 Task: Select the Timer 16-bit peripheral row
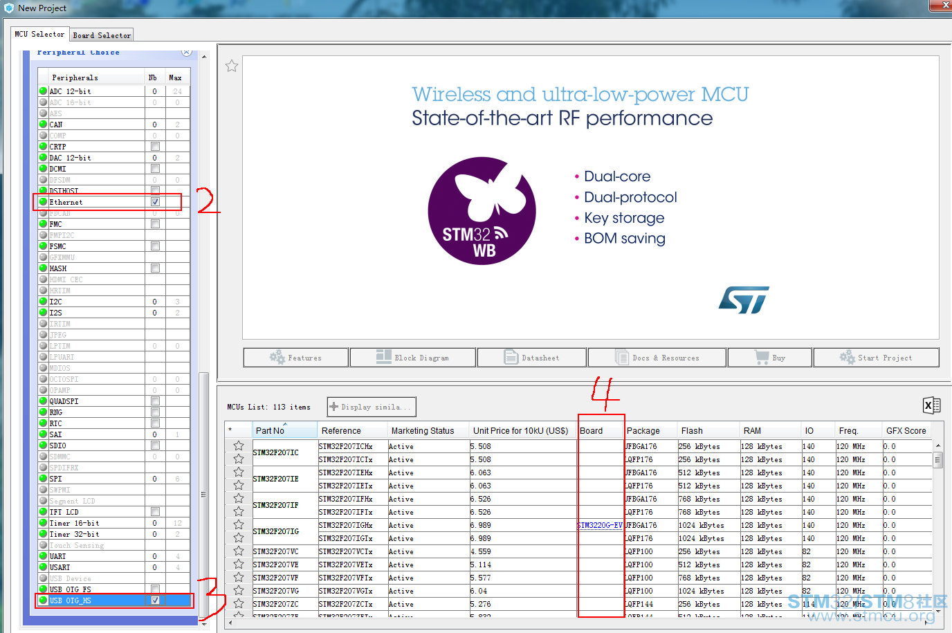pyautogui.click(x=114, y=523)
